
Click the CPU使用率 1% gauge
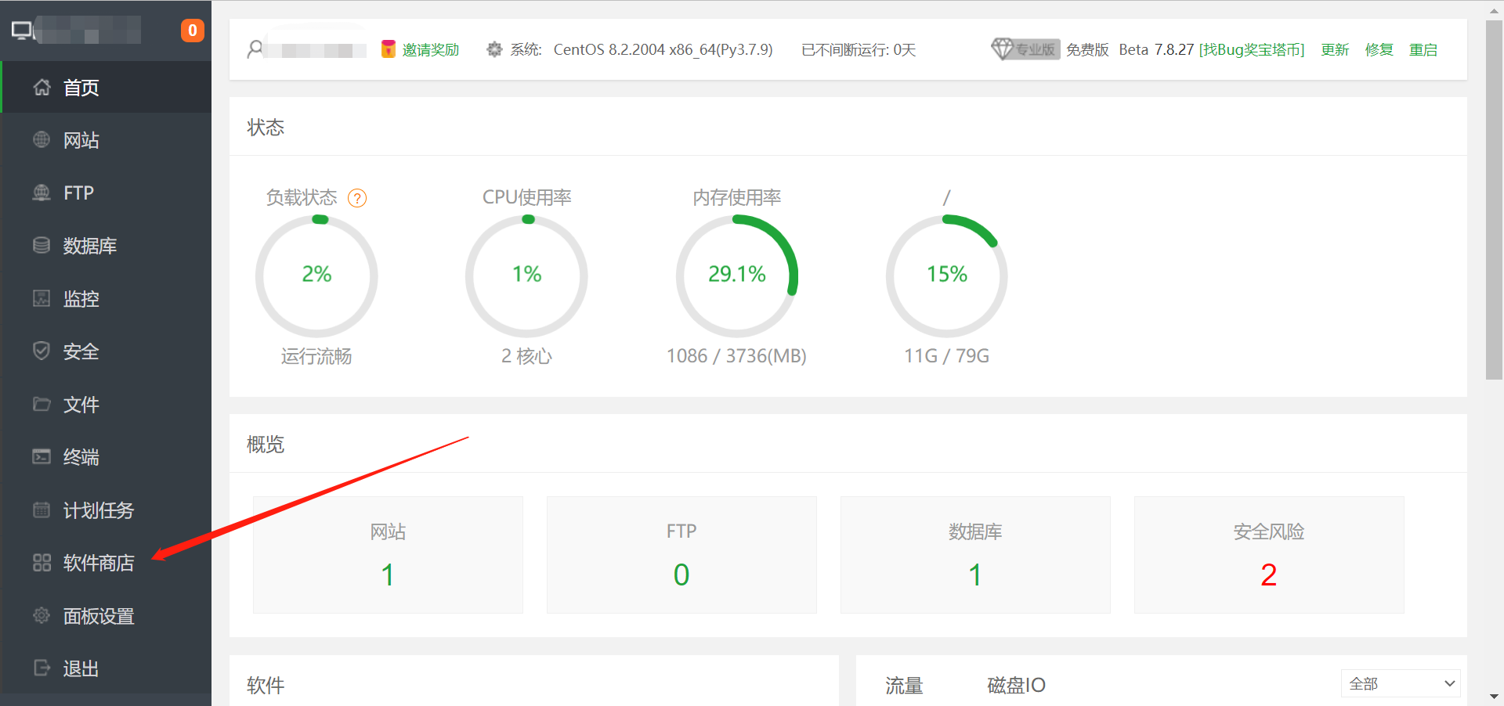(526, 276)
